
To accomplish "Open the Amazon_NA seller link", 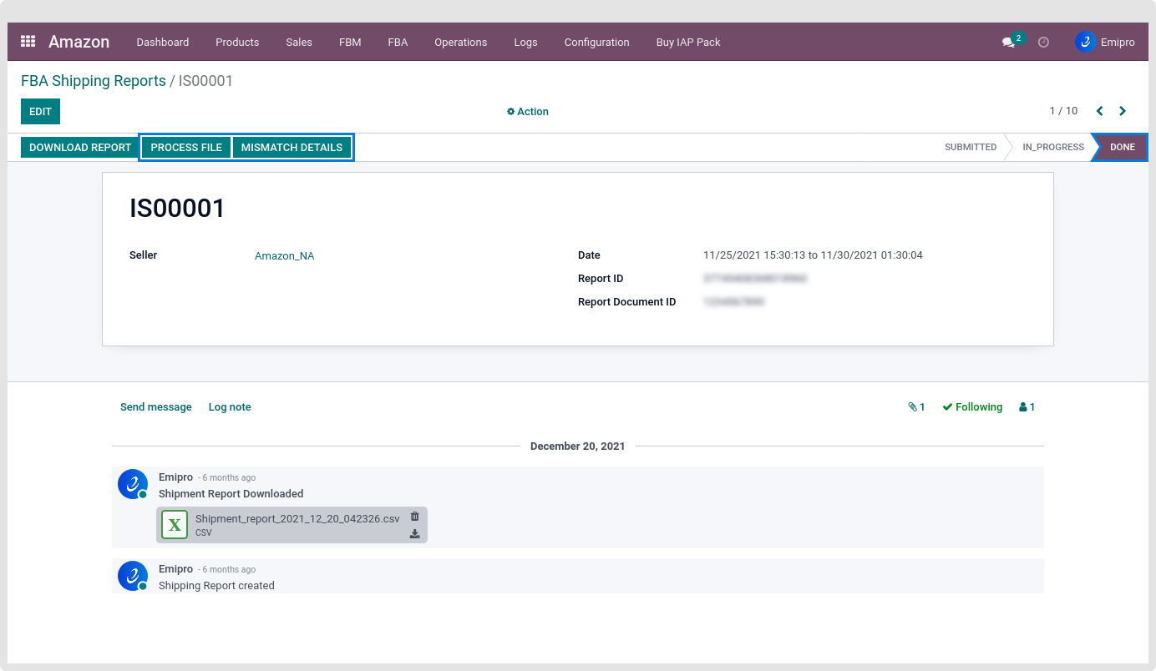I will tap(284, 256).
